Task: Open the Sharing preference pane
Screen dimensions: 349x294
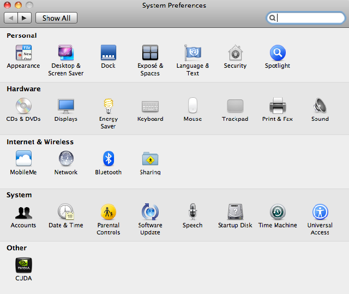Action: click(x=150, y=160)
